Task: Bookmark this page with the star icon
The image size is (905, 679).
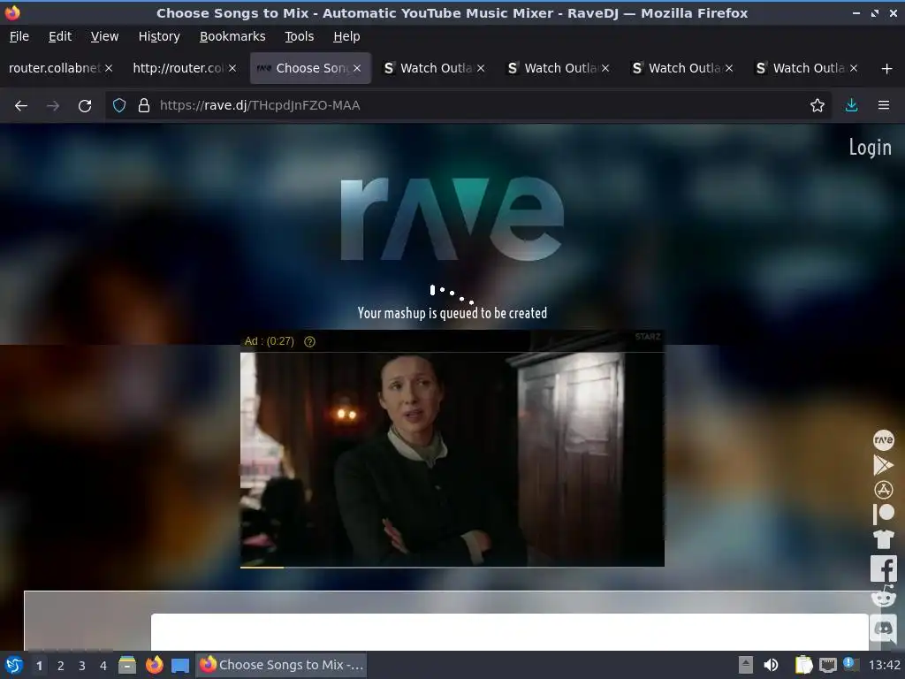Action: [817, 106]
